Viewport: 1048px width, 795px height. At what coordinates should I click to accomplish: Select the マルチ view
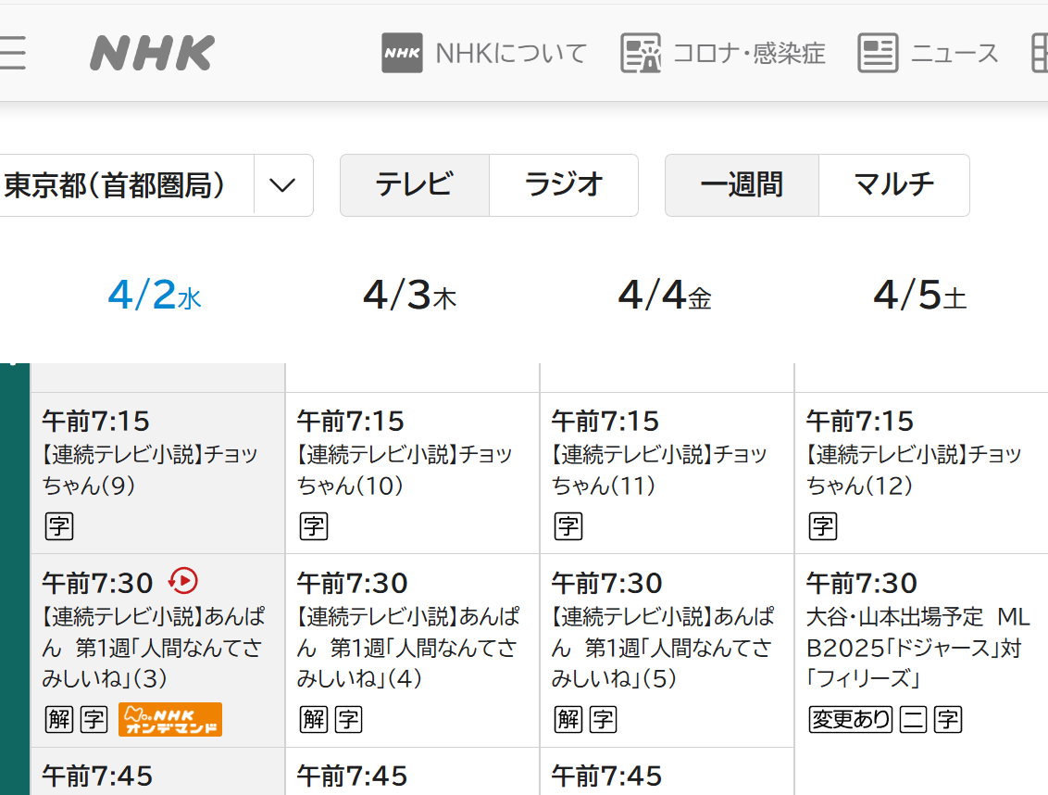(x=894, y=185)
